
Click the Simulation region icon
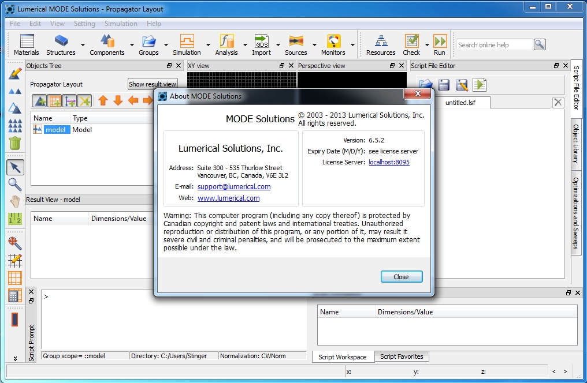click(x=187, y=41)
